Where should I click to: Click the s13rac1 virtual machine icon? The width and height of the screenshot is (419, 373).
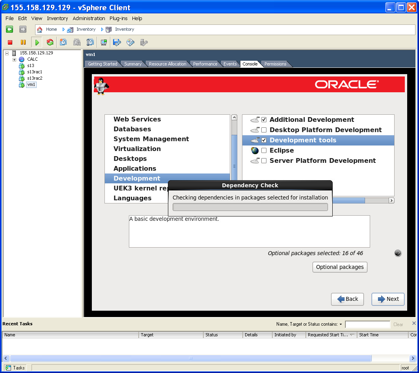pyautogui.click(x=22, y=72)
